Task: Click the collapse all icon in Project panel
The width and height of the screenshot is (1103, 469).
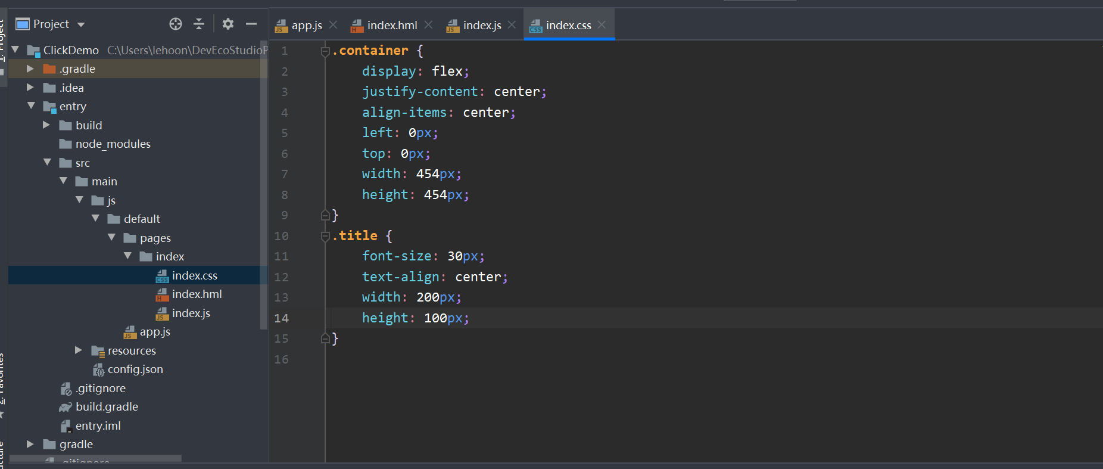Action: click(x=199, y=24)
